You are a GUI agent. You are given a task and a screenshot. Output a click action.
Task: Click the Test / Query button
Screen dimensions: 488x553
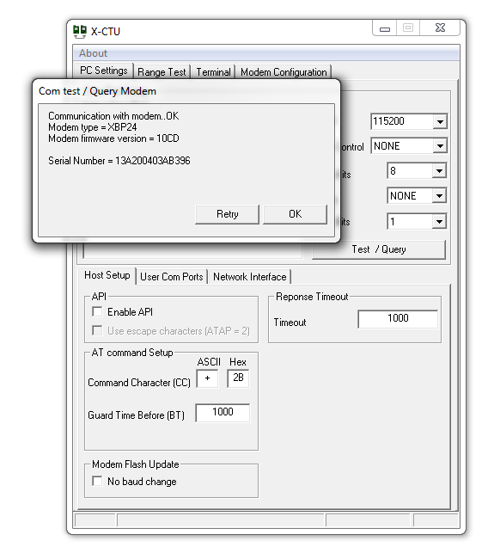click(379, 249)
